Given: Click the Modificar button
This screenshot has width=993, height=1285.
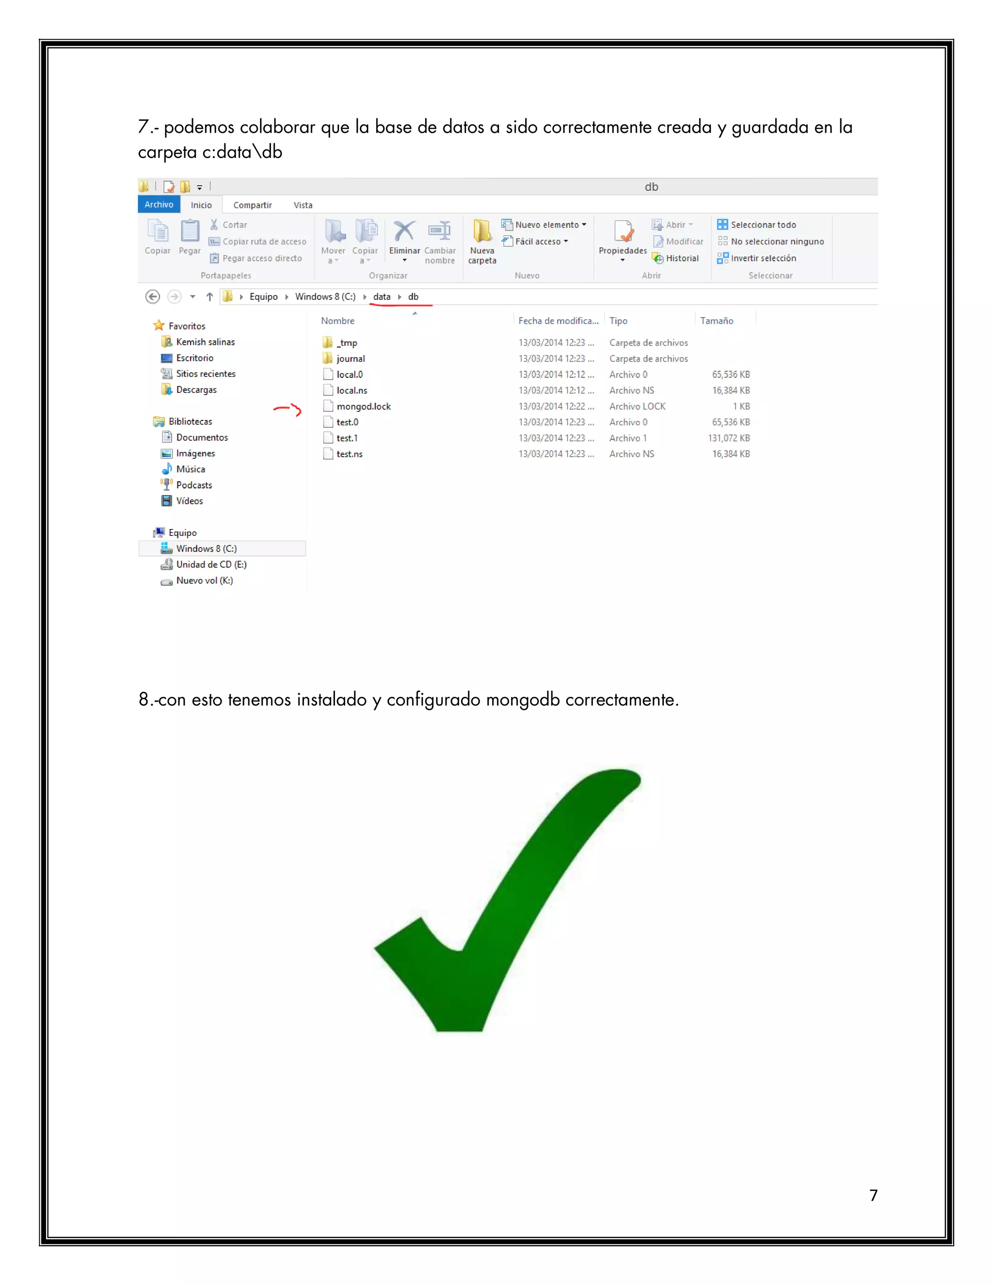Looking at the screenshot, I should tap(678, 241).
